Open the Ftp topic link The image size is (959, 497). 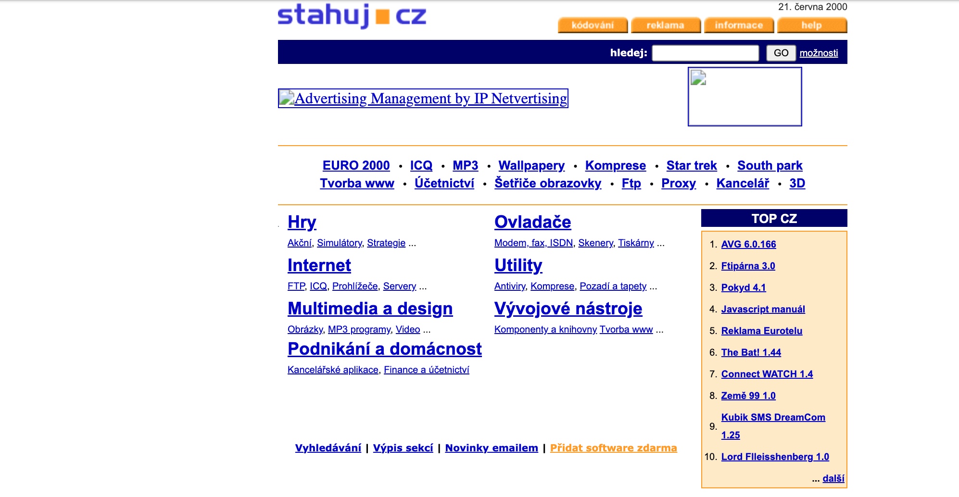[x=631, y=183]
